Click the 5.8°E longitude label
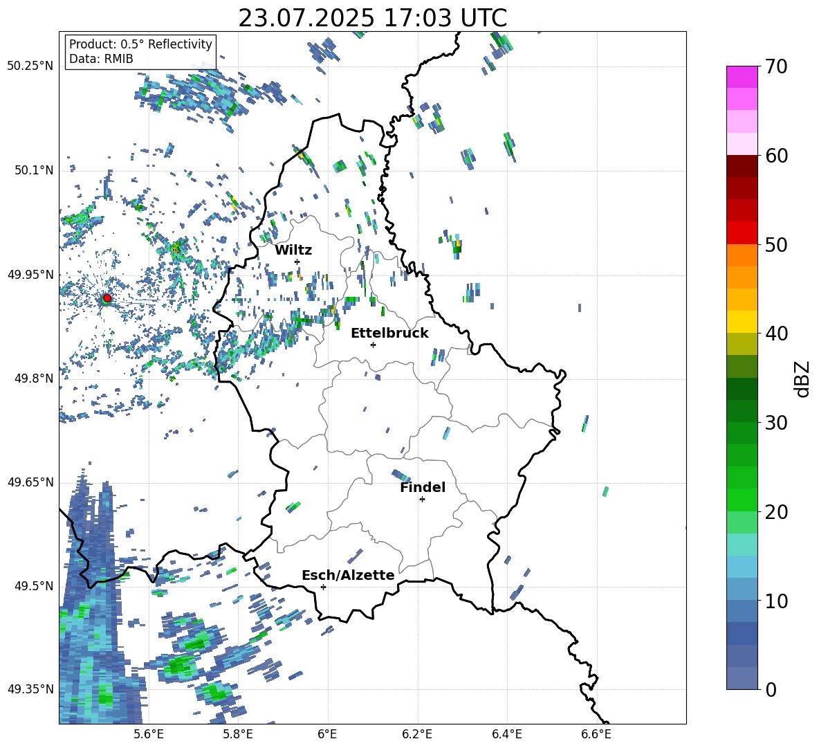This screenshot has width=819, height=748. [238, 734]
